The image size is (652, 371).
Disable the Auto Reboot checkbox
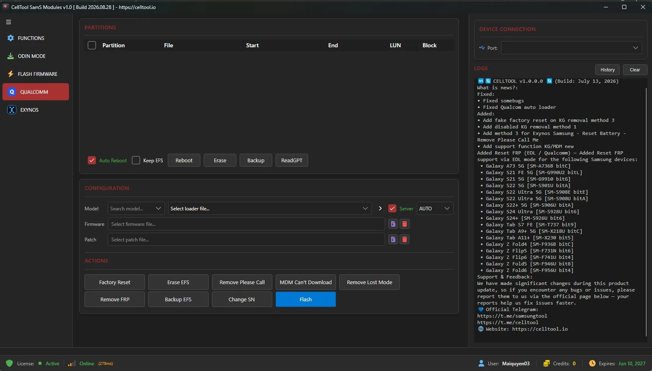pos(92,160)
